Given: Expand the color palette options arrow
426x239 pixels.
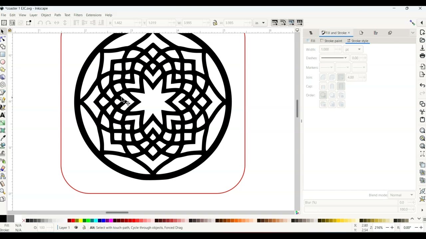Looking at the screenshot, I should tap(424, 220).
